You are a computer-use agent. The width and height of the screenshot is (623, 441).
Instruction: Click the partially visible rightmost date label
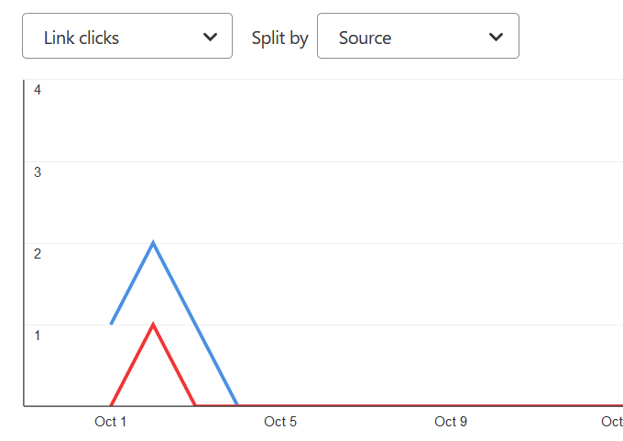[612, 422]
